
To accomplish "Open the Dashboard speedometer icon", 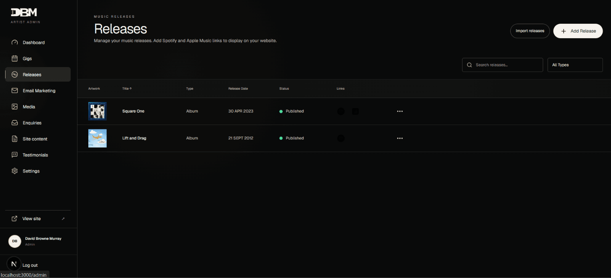I will (x=15, y=43).
